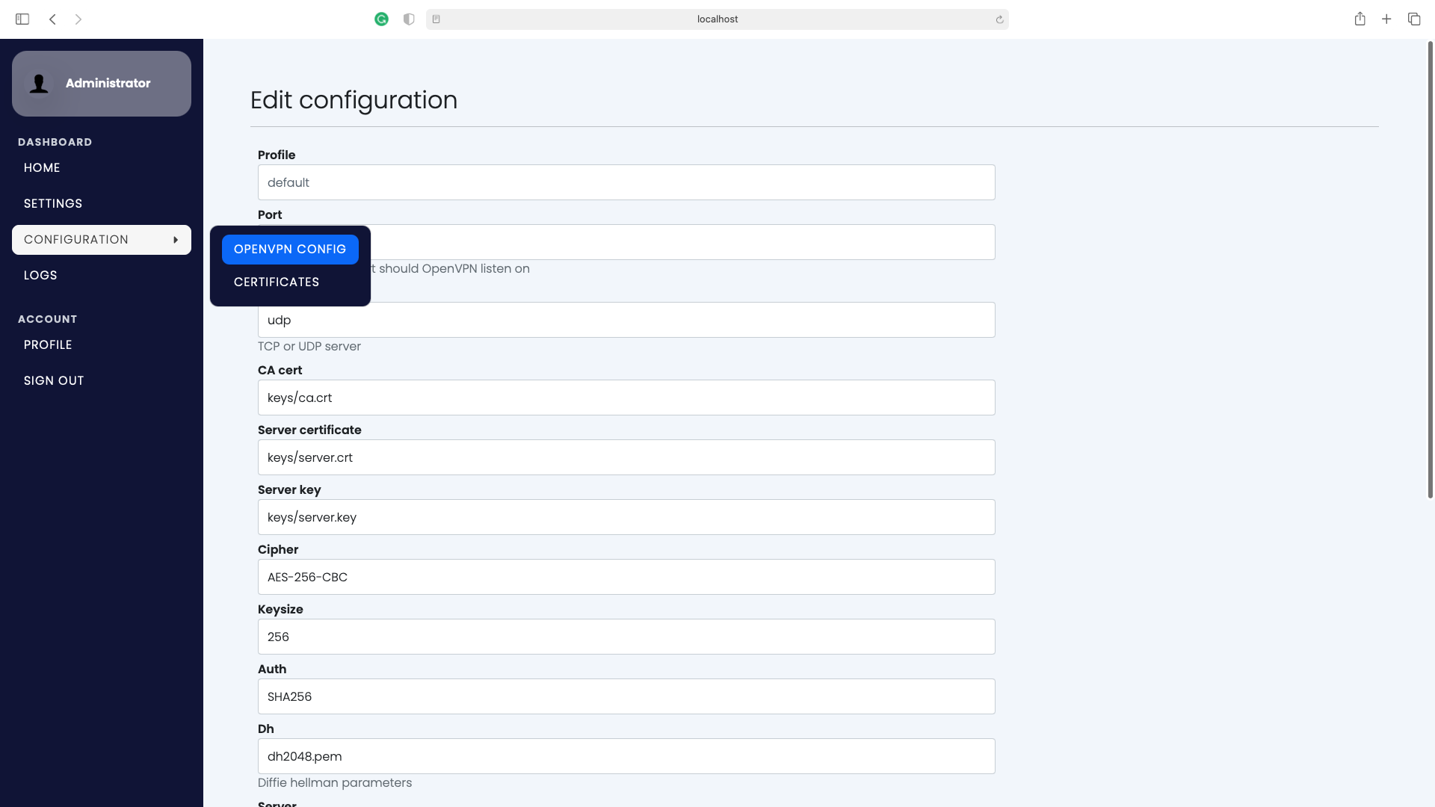Expand the Configuration menu arrow
Screen dimensions: 1435x807
pos(176,240)
